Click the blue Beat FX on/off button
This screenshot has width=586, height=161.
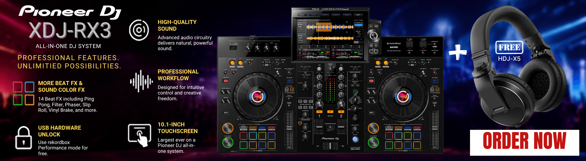tap(355, 139)
